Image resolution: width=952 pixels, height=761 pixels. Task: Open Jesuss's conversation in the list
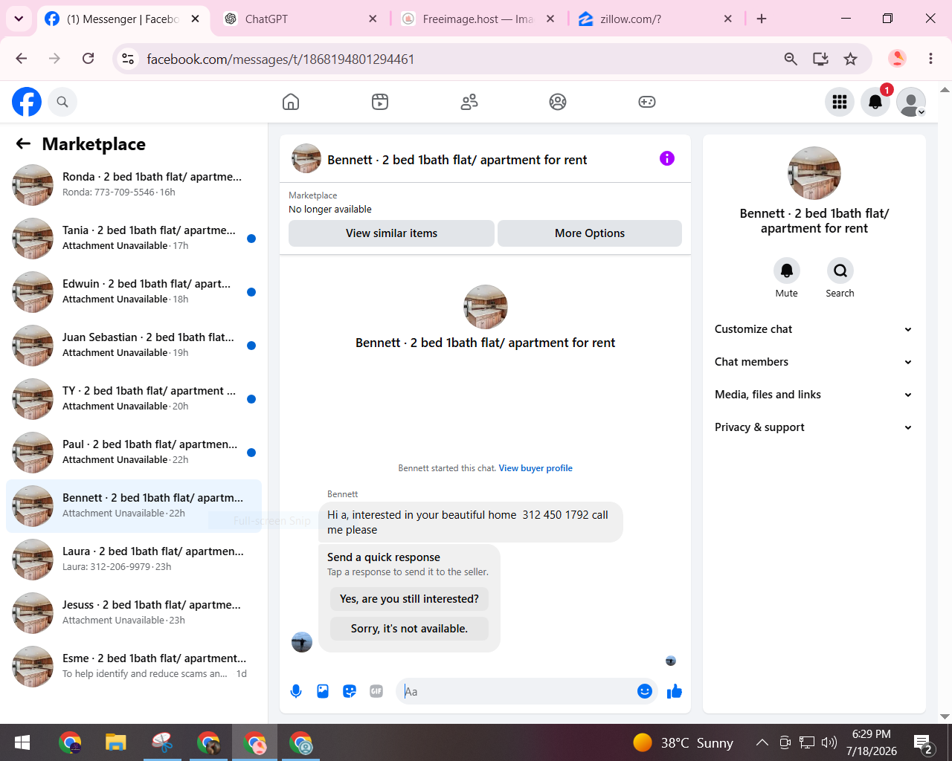click(134, 613)
